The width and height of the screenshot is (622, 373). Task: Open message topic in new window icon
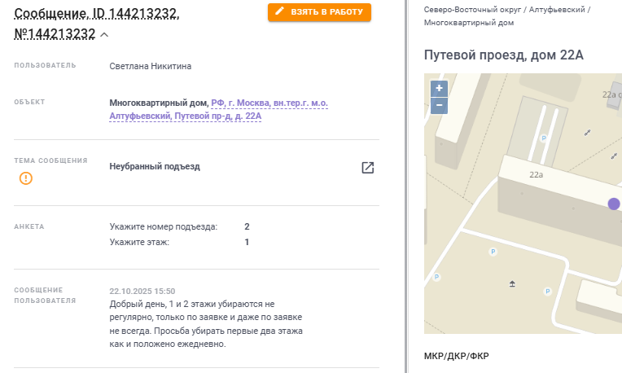(368, 168)
